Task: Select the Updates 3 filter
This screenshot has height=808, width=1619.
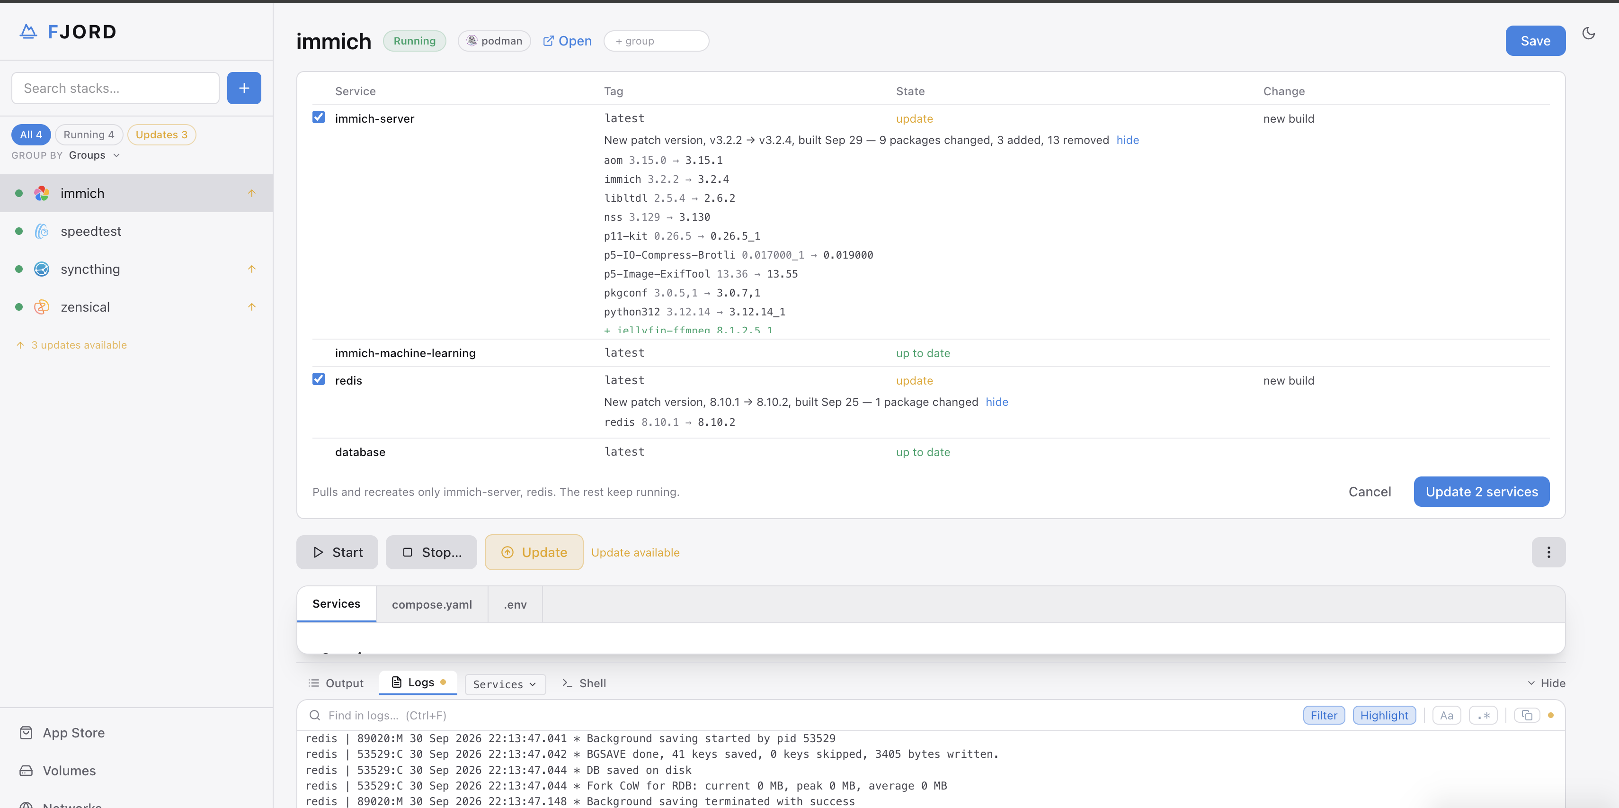Action: (161, 135)
